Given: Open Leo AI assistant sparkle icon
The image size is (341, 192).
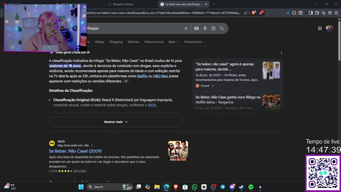Looking at the screenshot, I should 323,13.
